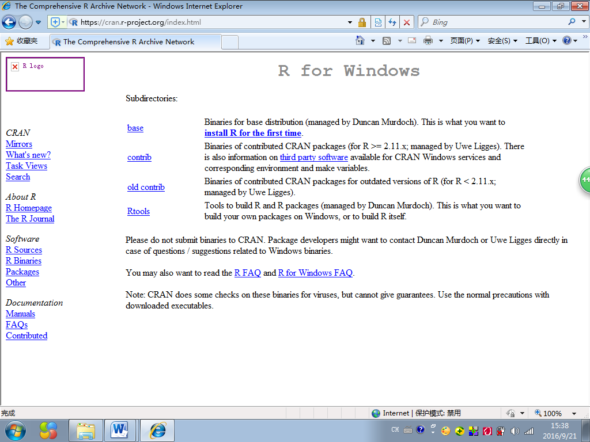Open the 安全(S) menu
The height and width of the screenshot is (442, 590).
coord(502,41)
